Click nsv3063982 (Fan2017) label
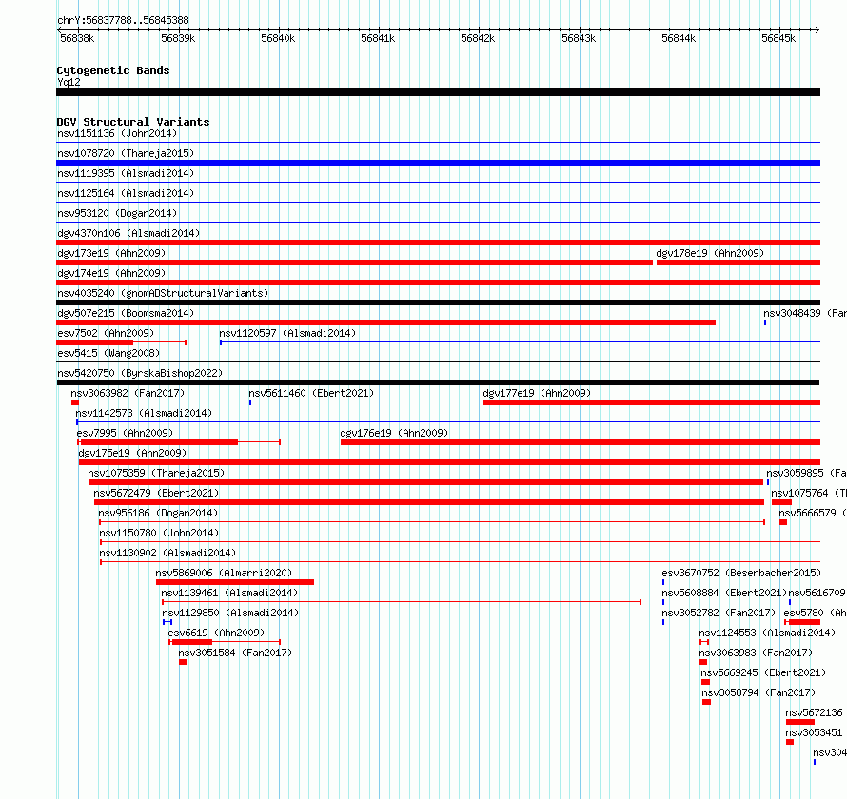The image size is (847, 799). click(128, 393)
